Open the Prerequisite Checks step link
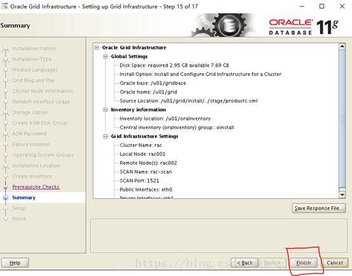This screenshot has width=352, height=276. tap(36, 187)
